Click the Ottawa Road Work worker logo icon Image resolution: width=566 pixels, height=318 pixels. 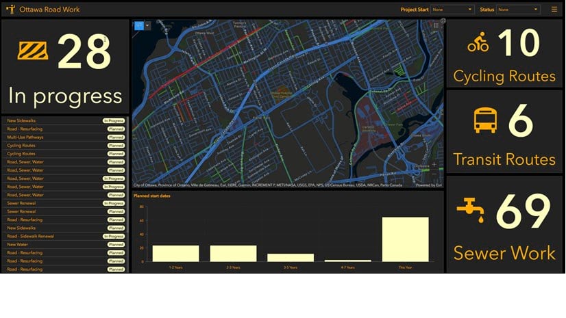(x=11, y=10)
